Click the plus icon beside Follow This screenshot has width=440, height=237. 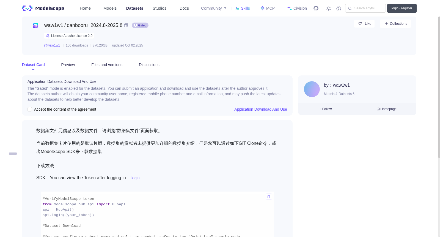[x=320, y=109]
